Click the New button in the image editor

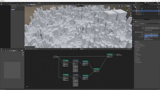tap(11, 51)
